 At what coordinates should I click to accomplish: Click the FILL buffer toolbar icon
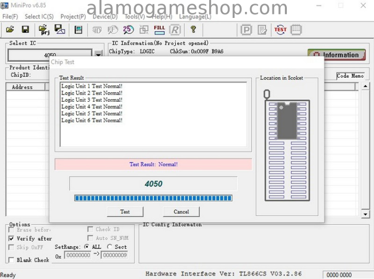click(159, 30)
